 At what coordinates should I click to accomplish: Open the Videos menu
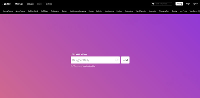tap(49, 4)
